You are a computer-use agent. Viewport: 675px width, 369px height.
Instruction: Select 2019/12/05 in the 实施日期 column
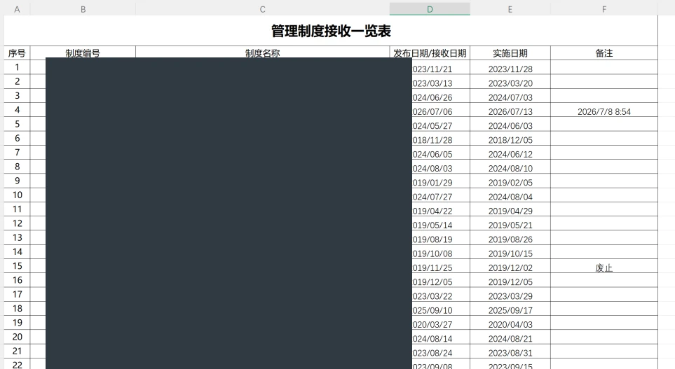tap(510, 281)
